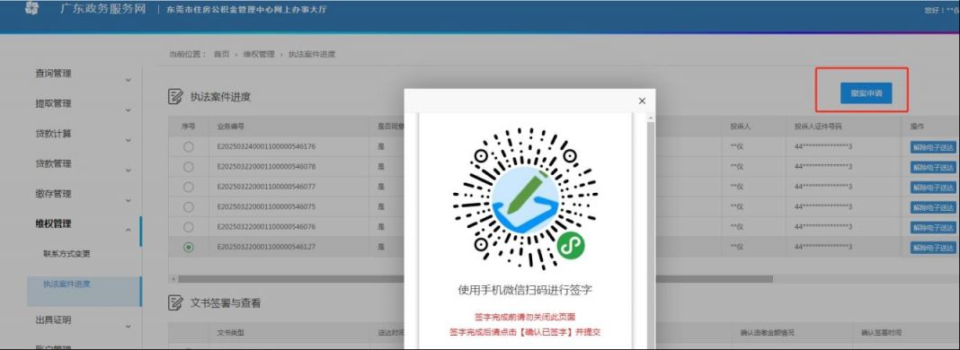Click 解除电子送达 for case 546075

(x=933, y=207)
